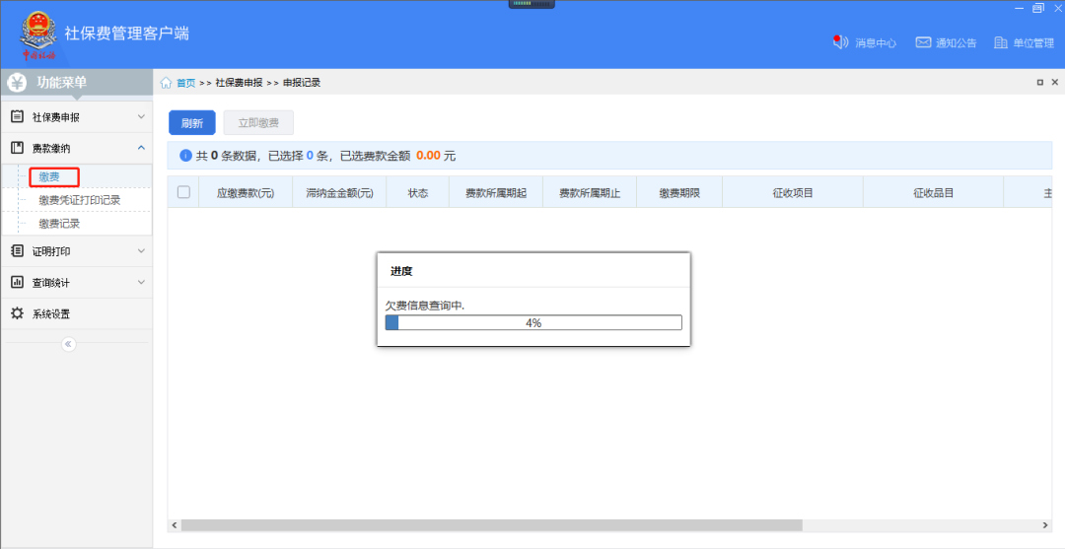Click the 立即缴费 button
Image resolution: width=1065 pixels, height=549 pixels.
tap(258, 123)
